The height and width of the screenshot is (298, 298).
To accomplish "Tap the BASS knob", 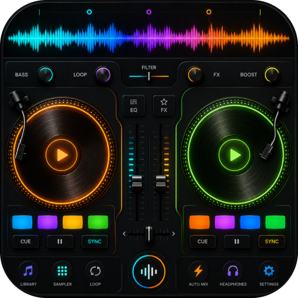I will pos(45,74).
